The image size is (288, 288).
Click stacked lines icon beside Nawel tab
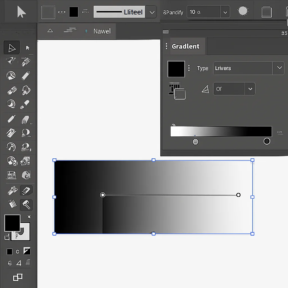click(x=70, y=30)
